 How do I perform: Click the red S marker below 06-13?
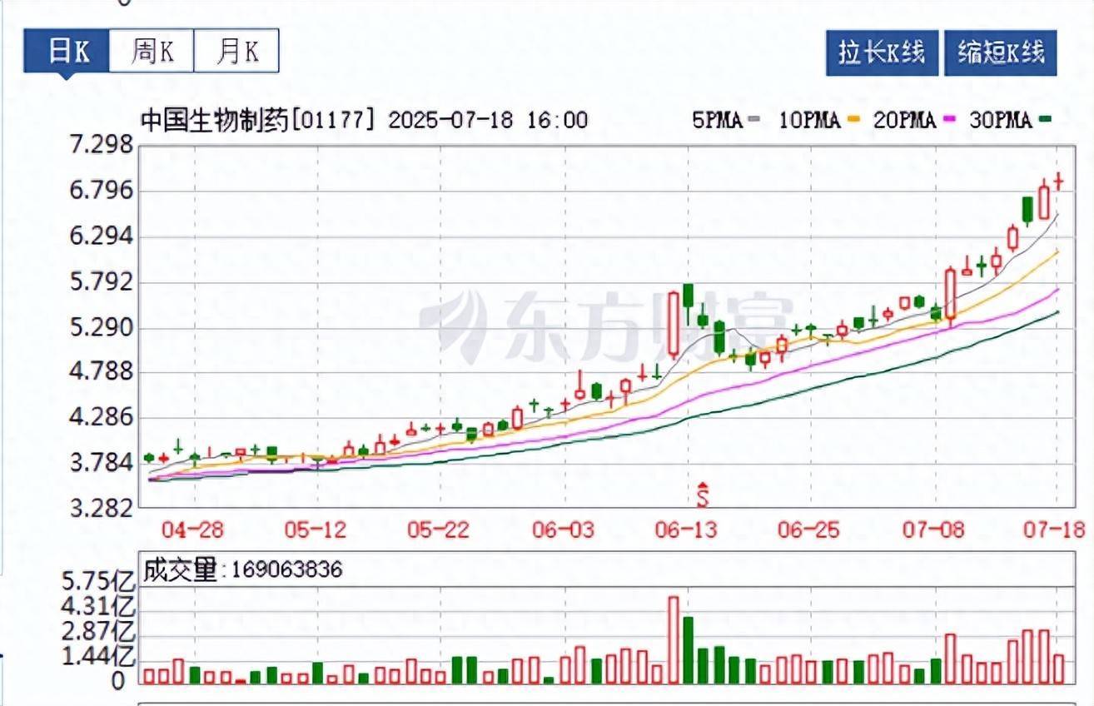point(702,495)
